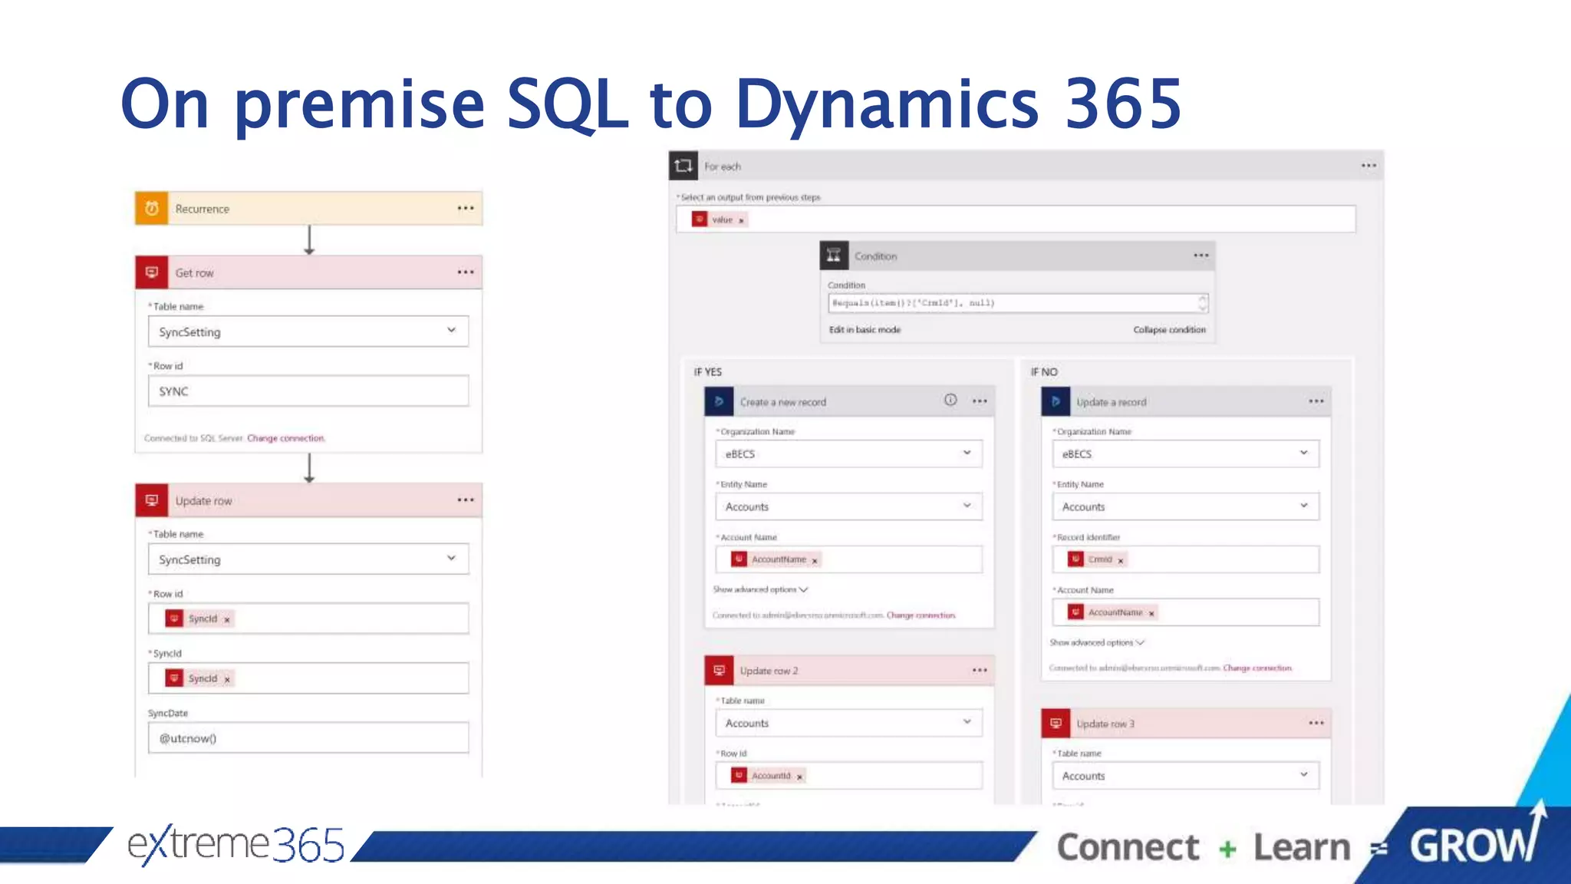Open the Create a new record ellipsis menu
Viewport: 1571px width, 884px height.
pos(980,401)
